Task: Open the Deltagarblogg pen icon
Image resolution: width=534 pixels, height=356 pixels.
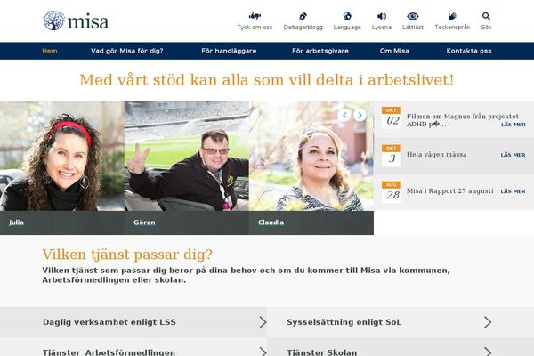Action: point(303,16)
